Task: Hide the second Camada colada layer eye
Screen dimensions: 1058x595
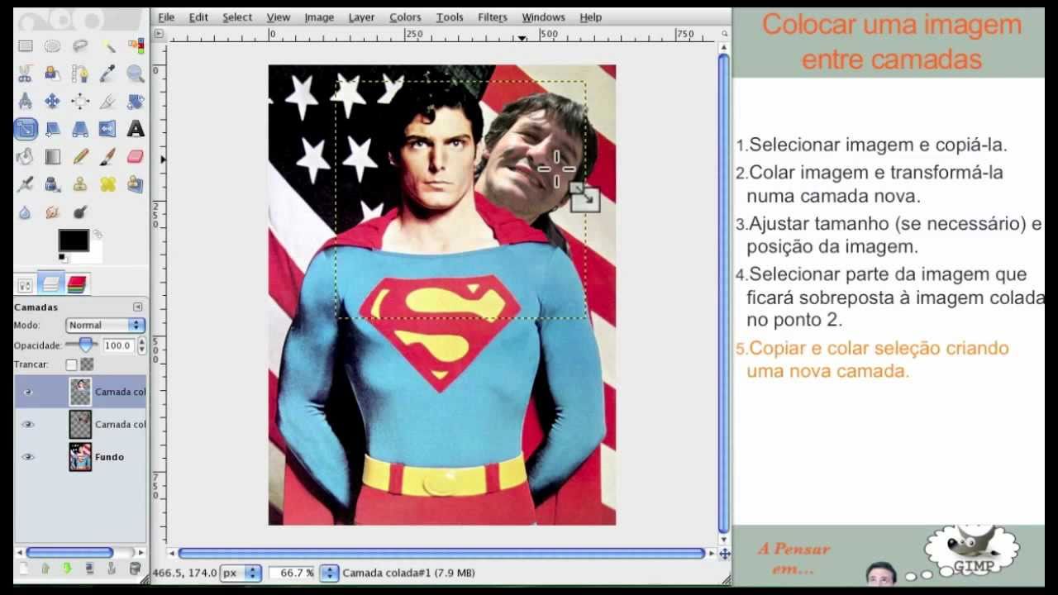Action: [28, 424]
